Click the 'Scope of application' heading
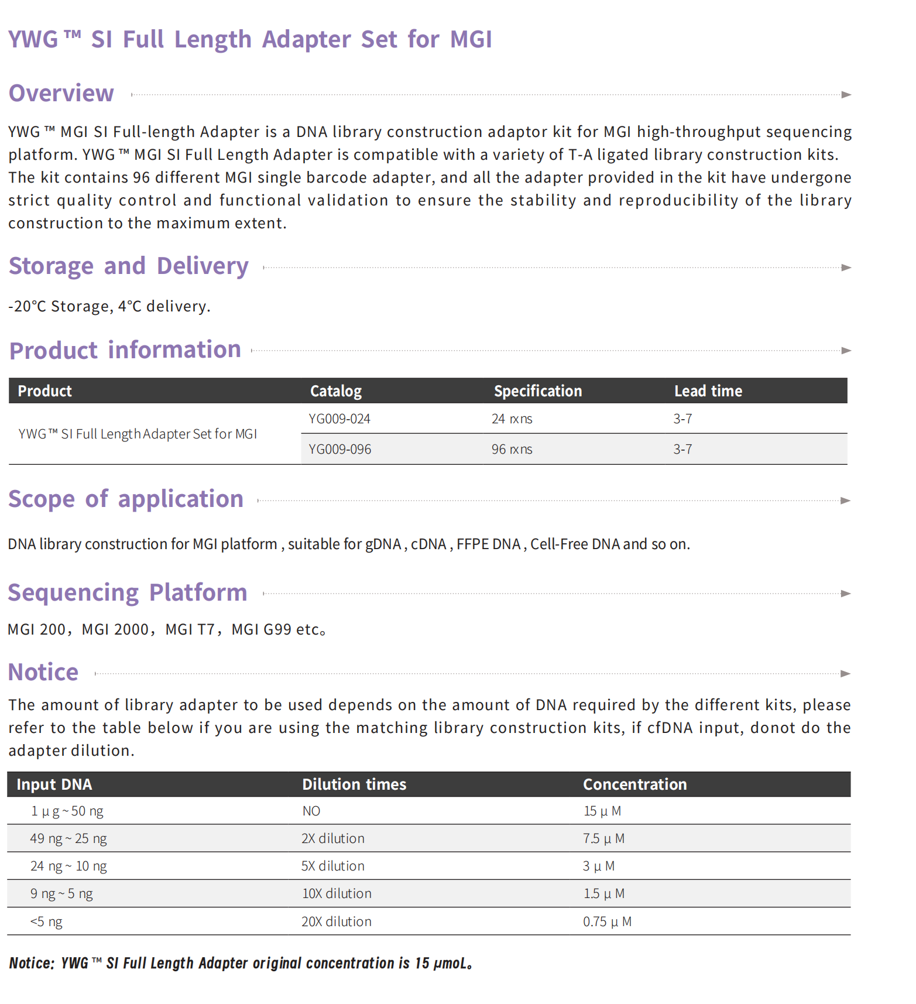The image size is (916, 1004). pyautogui.click(x=126, y=499)
